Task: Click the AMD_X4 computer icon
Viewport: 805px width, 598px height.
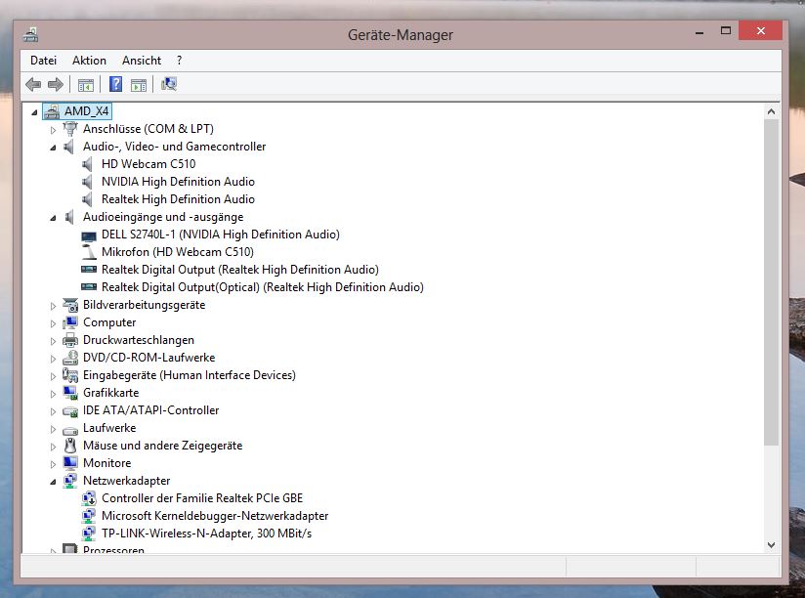Action: pos(52,111)
